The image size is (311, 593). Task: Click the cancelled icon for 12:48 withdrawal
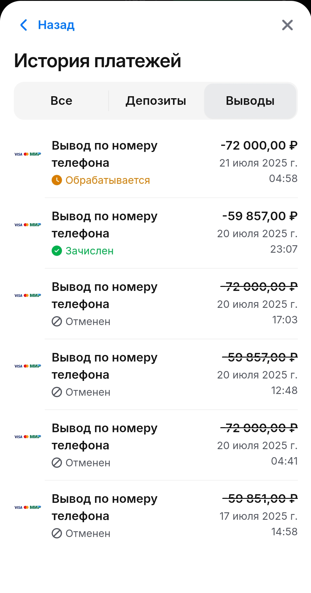[57, 392]
